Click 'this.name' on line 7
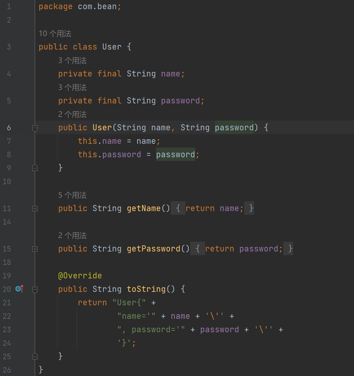Image resolution: width=354 pixels, height=376 pixels. pyautogui.click(x=99, y=141)
